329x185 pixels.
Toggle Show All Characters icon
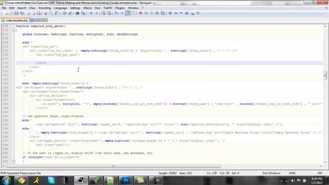[x=122, y=13]
